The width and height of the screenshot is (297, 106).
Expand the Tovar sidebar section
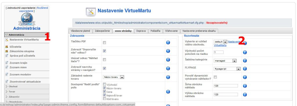tap(27, 92)
